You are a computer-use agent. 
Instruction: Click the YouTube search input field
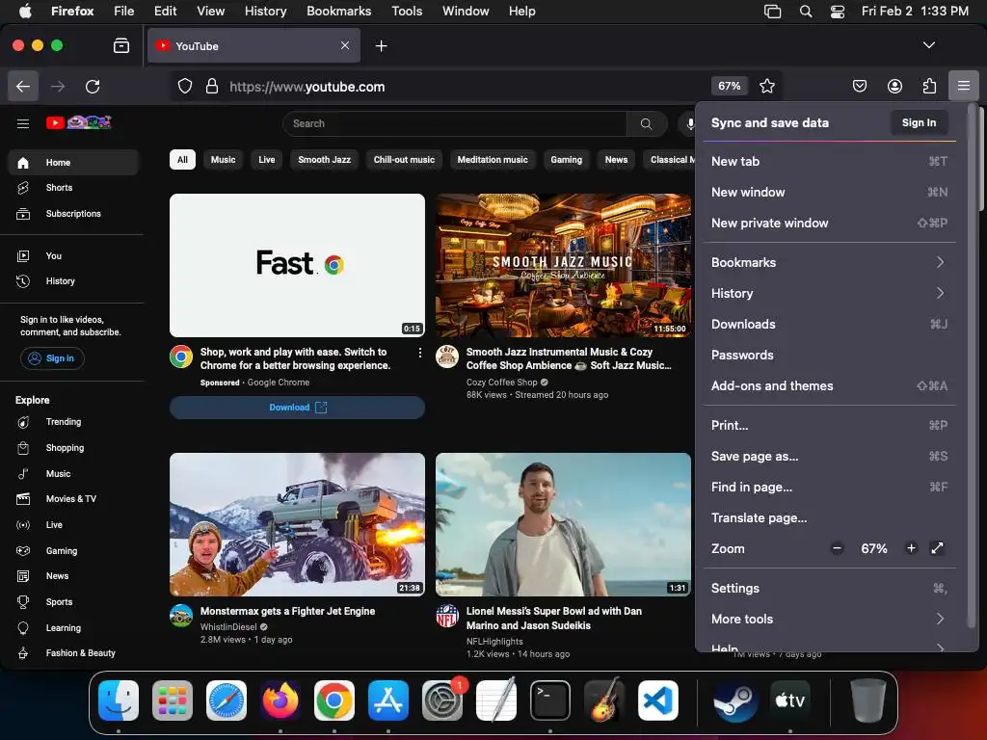pos(455,124)
